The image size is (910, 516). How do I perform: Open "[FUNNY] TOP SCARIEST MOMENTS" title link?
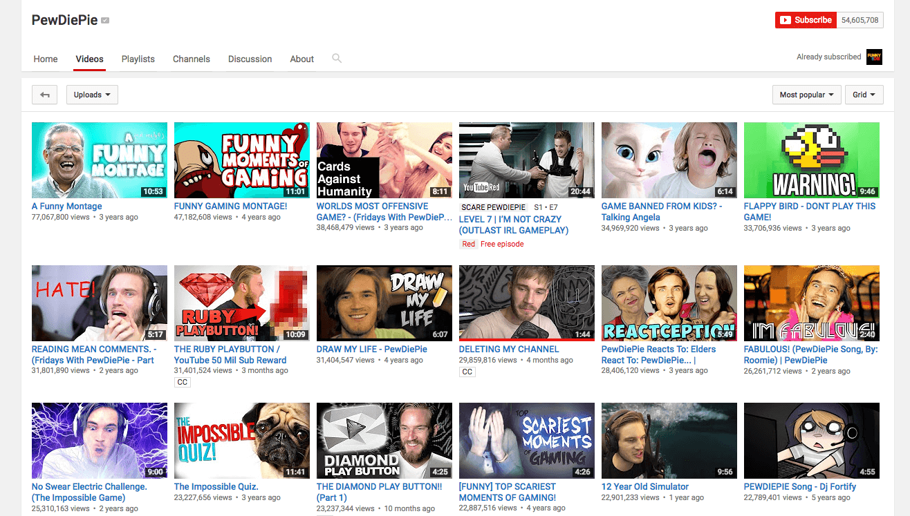(x=508, y=492)
